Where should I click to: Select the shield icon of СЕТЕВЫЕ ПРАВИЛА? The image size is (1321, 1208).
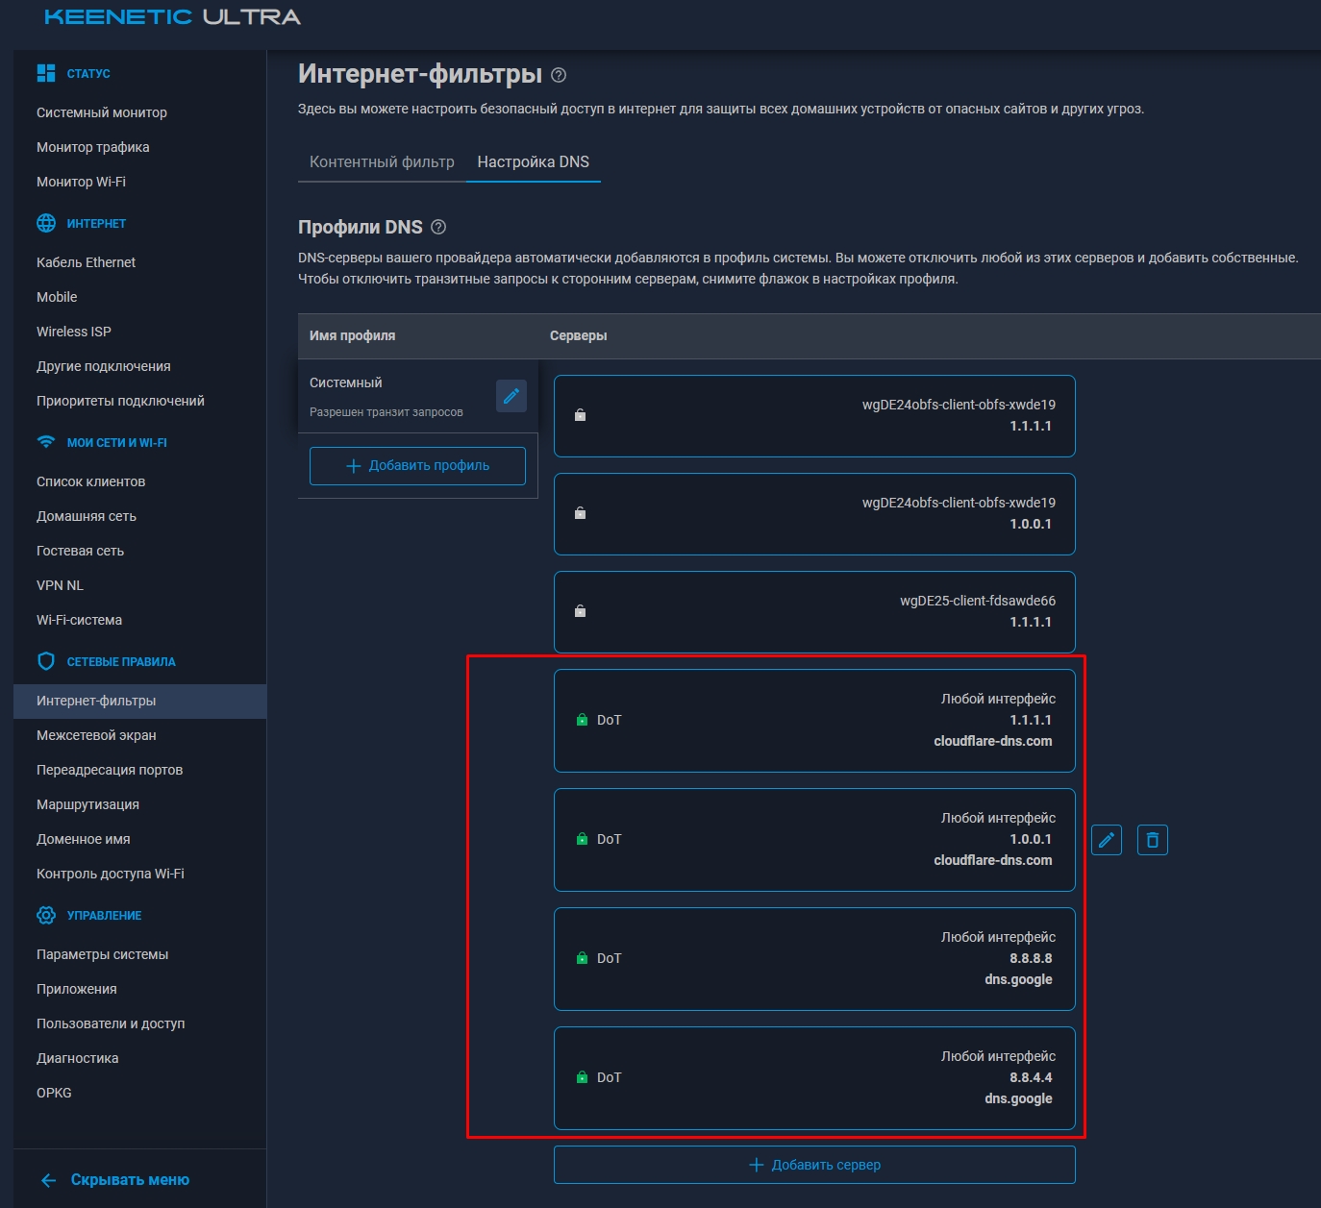tap(44, 661)
